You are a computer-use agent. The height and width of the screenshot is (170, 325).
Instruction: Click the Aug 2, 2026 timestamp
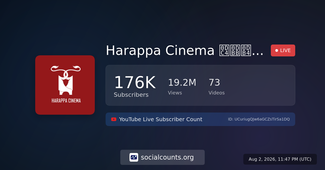coord(280,159)
